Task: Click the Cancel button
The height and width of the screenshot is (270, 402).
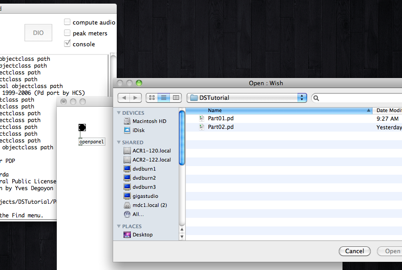Action: pyautogui.click(x=354, y=251)
